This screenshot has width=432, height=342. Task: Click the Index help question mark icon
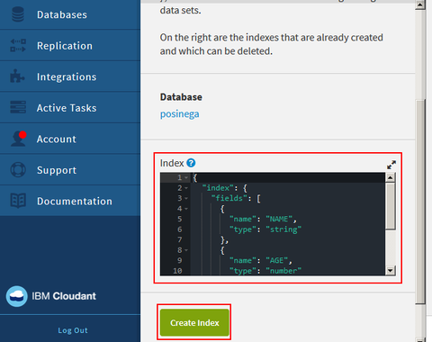[x=191, y=163]
